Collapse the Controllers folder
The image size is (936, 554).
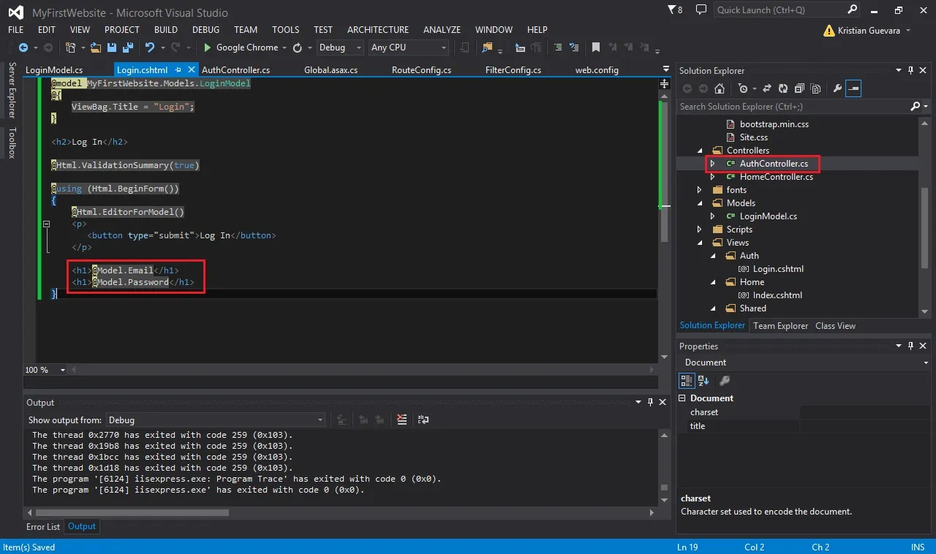[x=700, y=151]
